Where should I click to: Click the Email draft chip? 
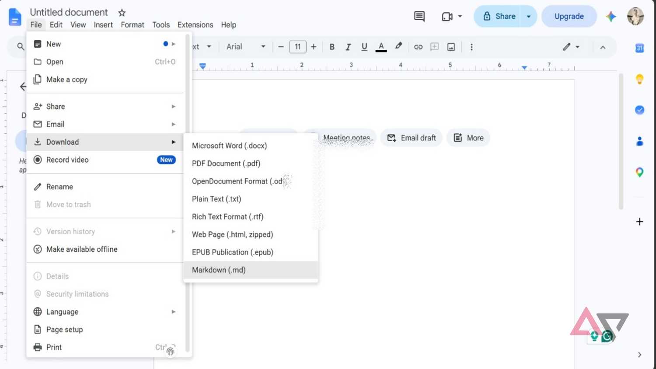coord(412,138)
